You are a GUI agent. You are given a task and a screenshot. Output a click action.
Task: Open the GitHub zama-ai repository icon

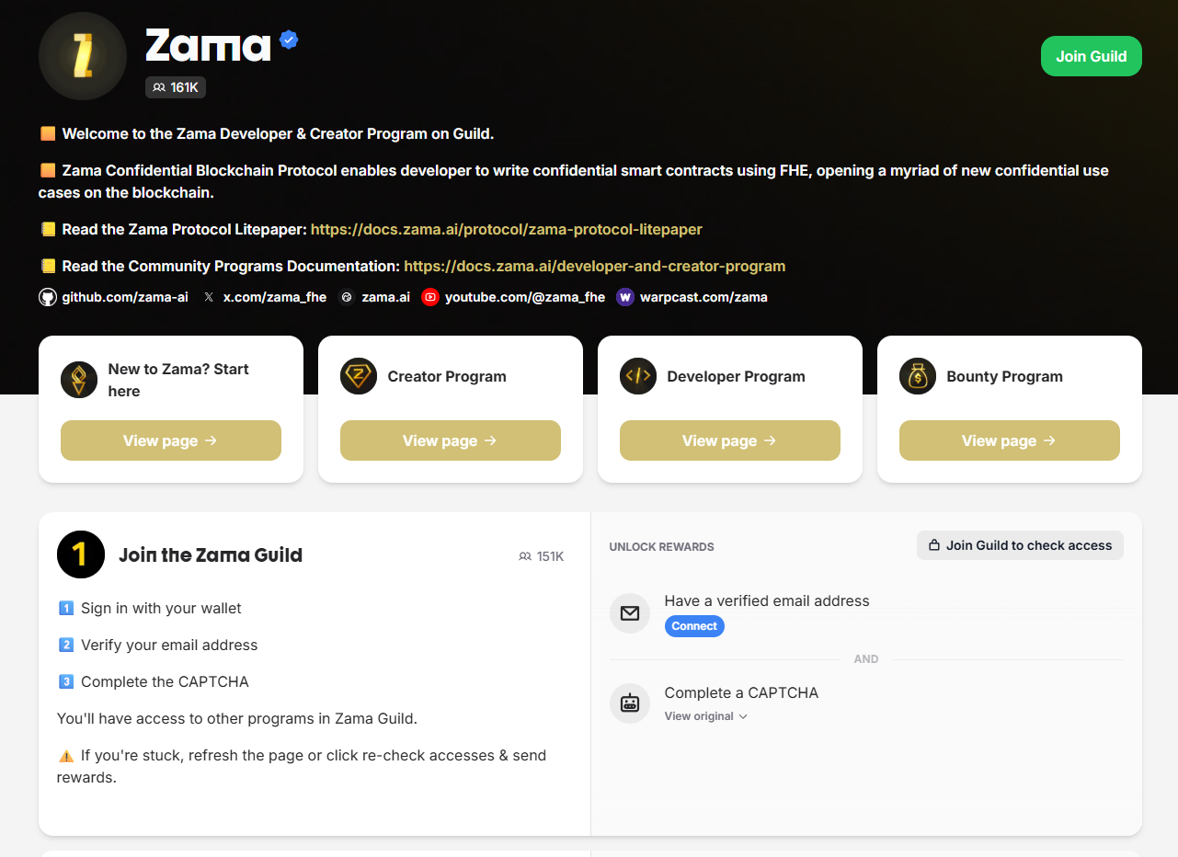47,297
